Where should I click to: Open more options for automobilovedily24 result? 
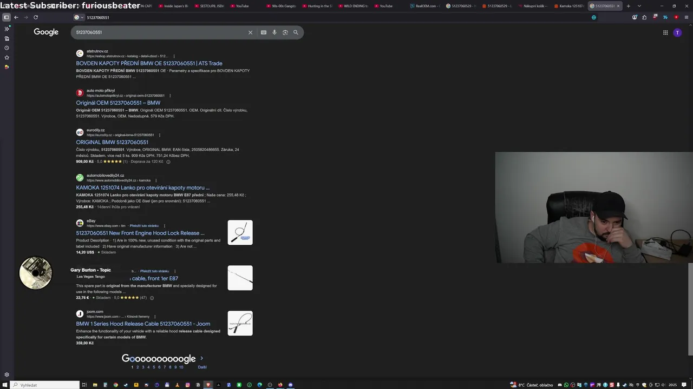point(156,180)
